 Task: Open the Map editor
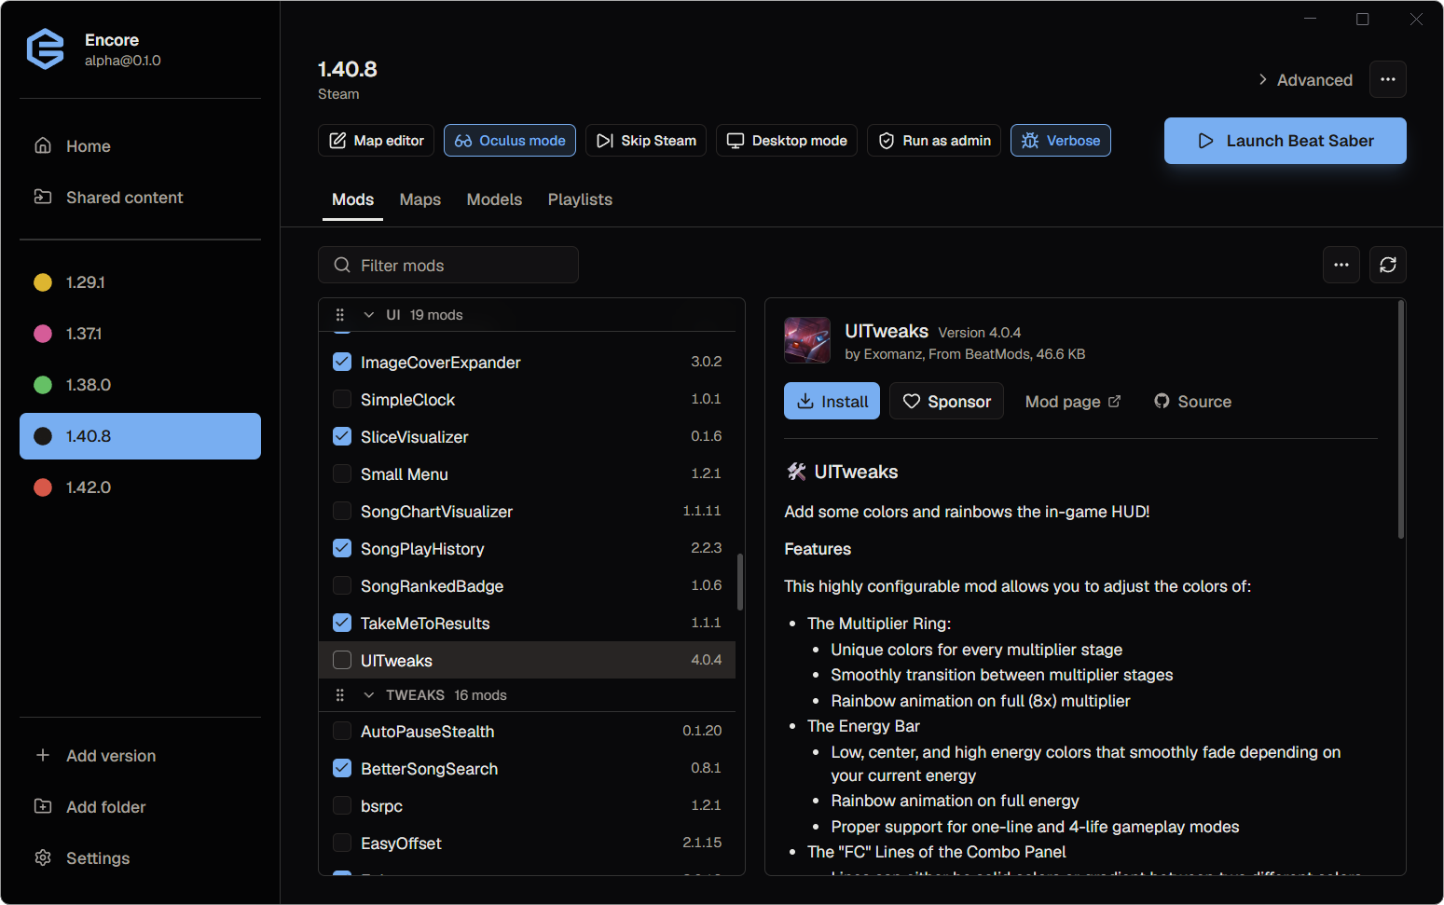click(376, 141)
